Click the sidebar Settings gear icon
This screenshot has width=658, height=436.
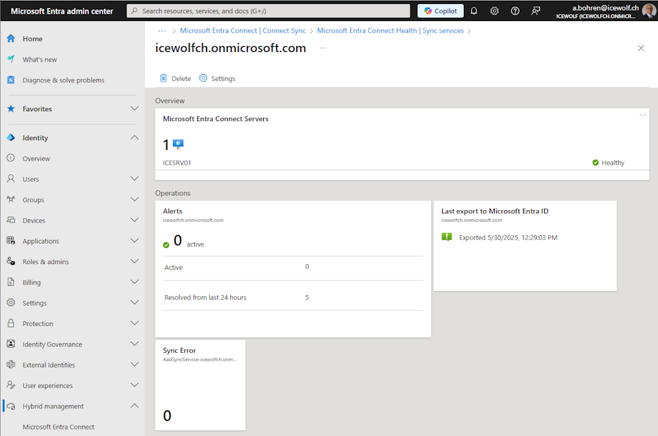11,302
